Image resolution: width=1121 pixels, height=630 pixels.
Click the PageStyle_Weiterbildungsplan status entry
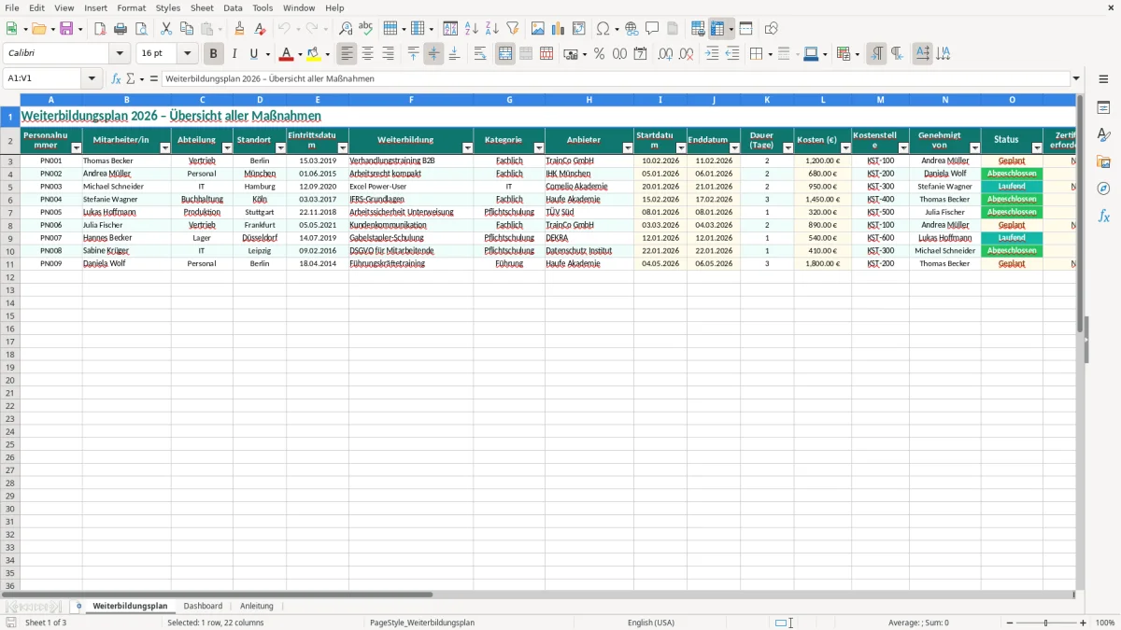[x=422, y=623]
